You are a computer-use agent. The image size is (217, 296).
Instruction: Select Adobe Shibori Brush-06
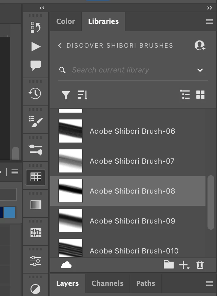point(128,131)
